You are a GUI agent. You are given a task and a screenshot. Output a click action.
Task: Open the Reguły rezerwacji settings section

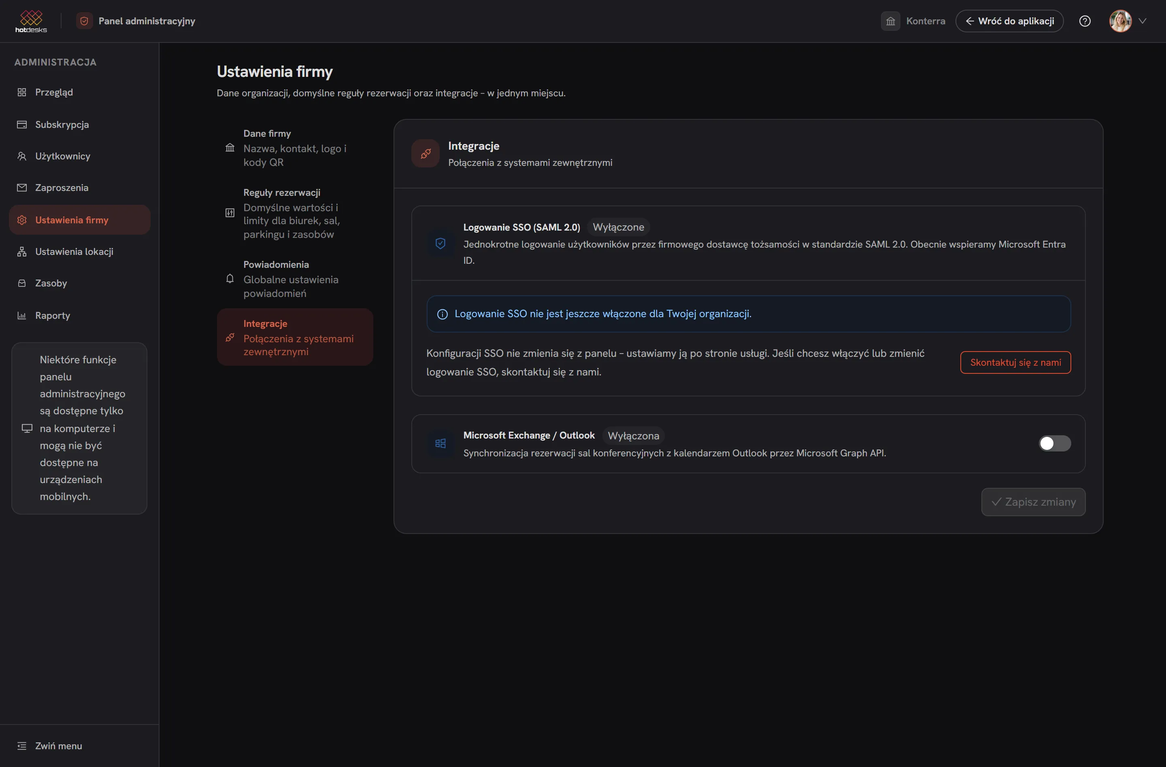pos(295,213)
